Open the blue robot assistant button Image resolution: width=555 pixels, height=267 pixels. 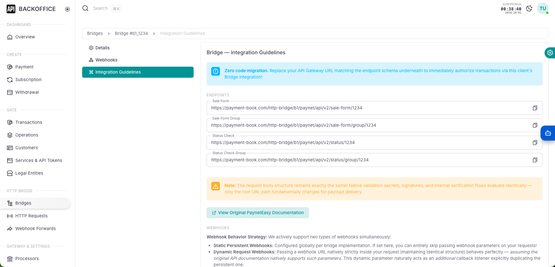click(548, 133)
